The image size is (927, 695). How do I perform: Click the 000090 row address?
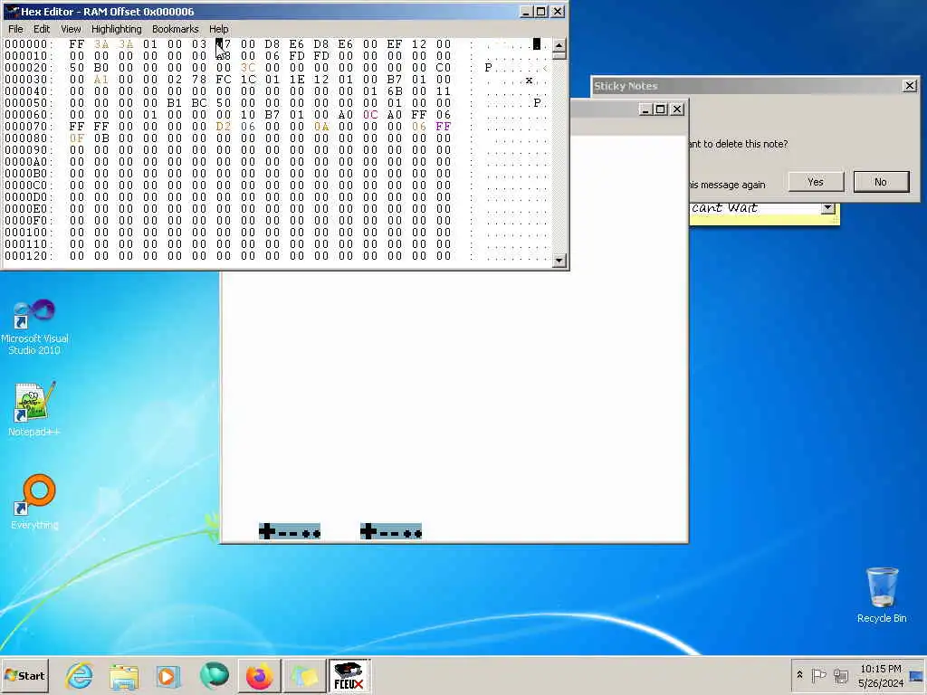tap(28, 150)
